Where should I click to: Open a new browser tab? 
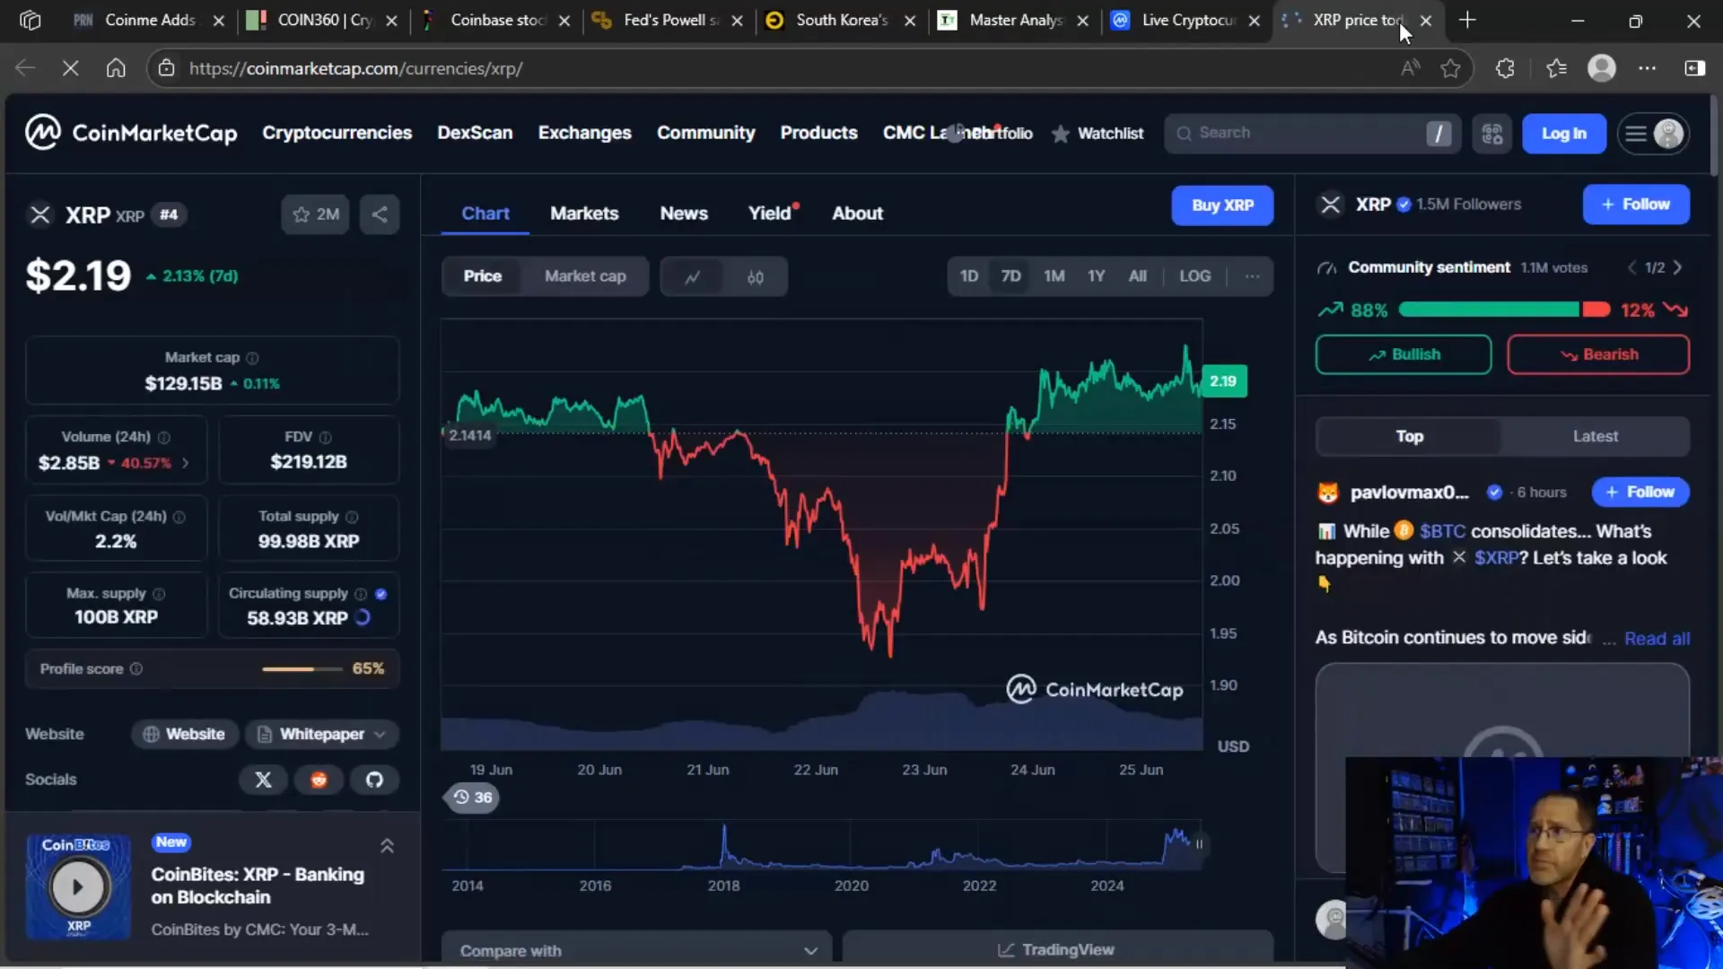point(1467,20)
